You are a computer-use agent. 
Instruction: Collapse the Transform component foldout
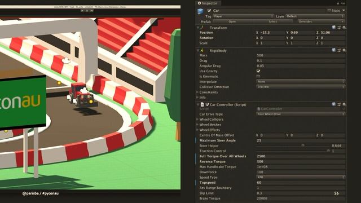pyautogui.click(x=198, y=28)
